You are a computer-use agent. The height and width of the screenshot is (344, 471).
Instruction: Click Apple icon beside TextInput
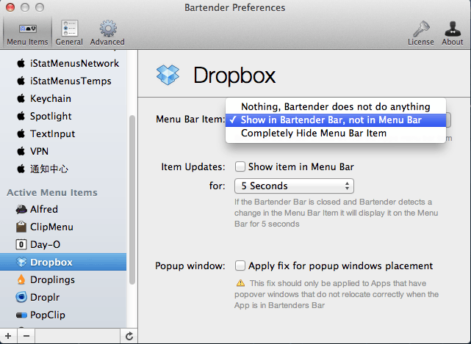[21, 133]
